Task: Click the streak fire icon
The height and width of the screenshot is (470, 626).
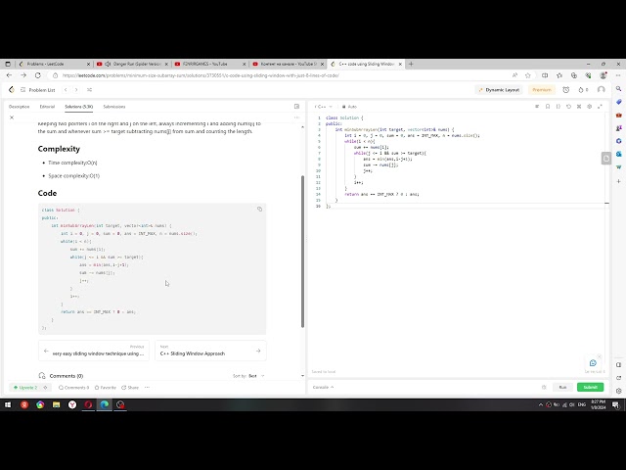Action: point(583,90)
